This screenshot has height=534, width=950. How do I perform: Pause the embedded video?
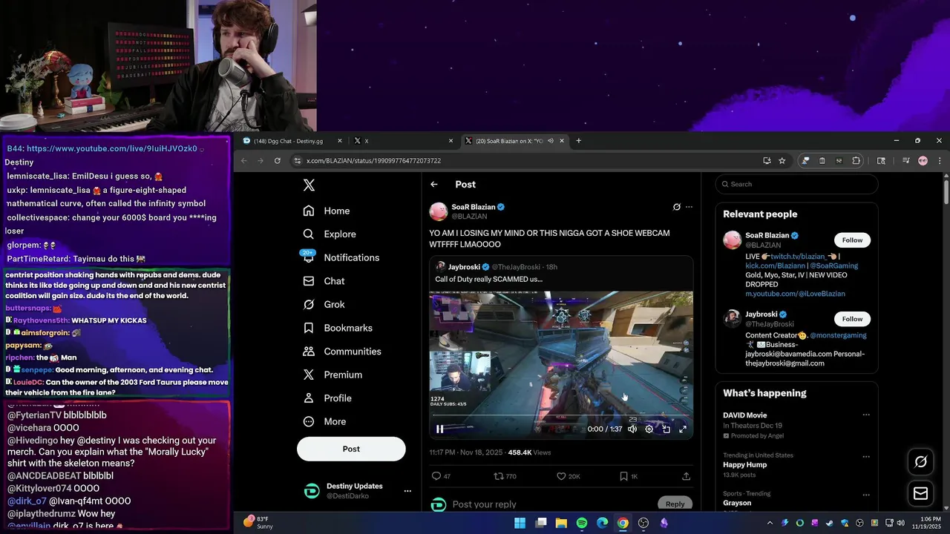(440, 429)
